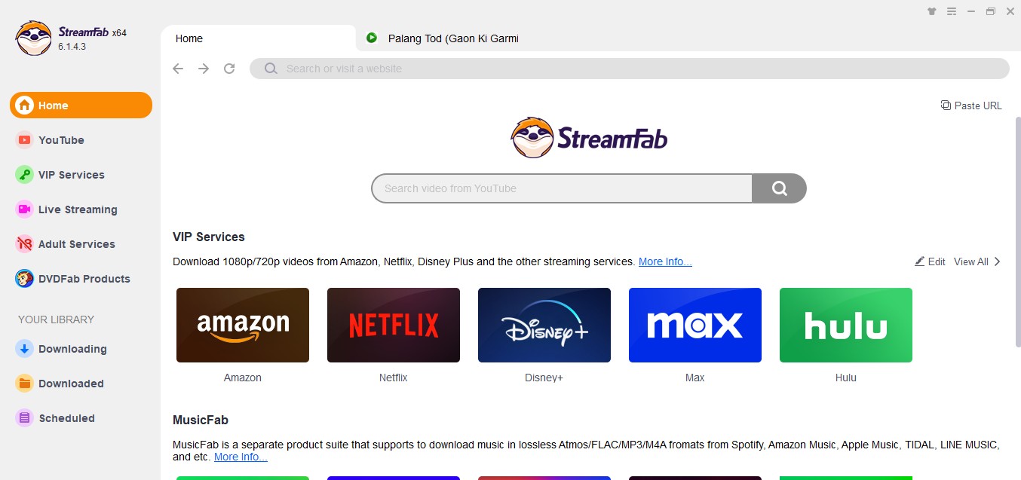Switch to Palang Tod (Gaon Ki Garmi tab
This screenshot has height=480, width=1021.
[453, 38]
